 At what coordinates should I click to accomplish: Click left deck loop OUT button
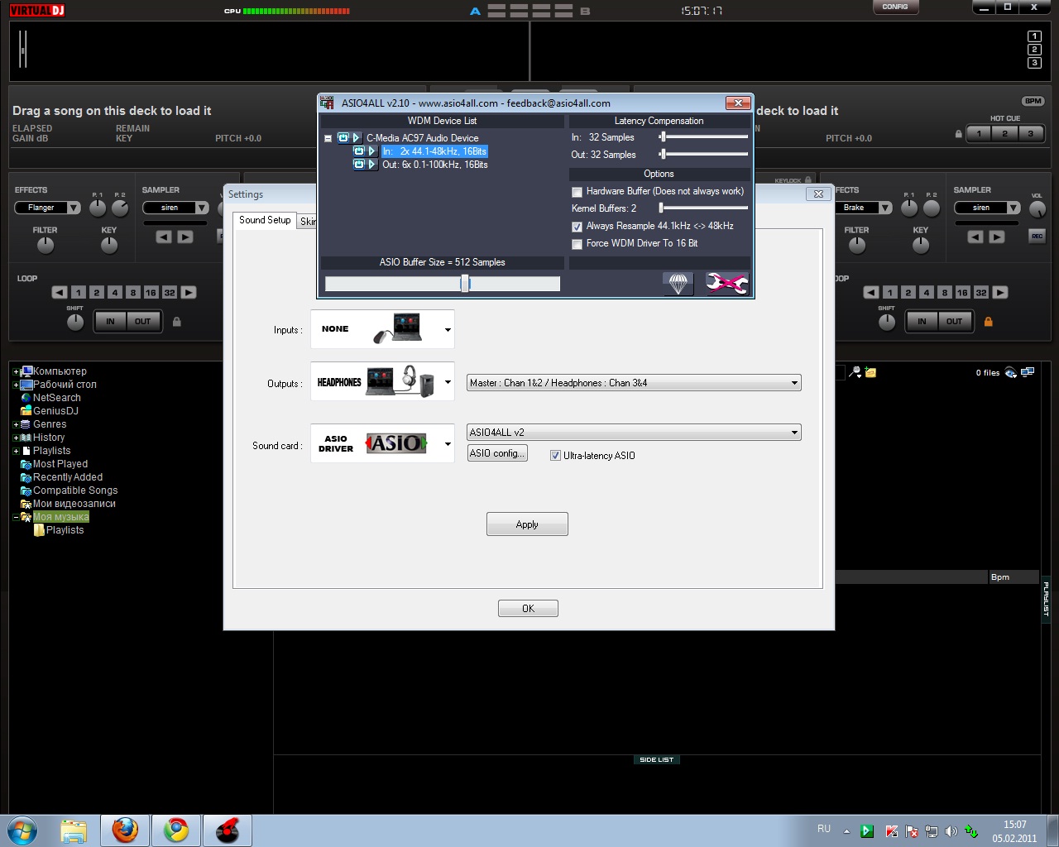(x=142, y=322)
